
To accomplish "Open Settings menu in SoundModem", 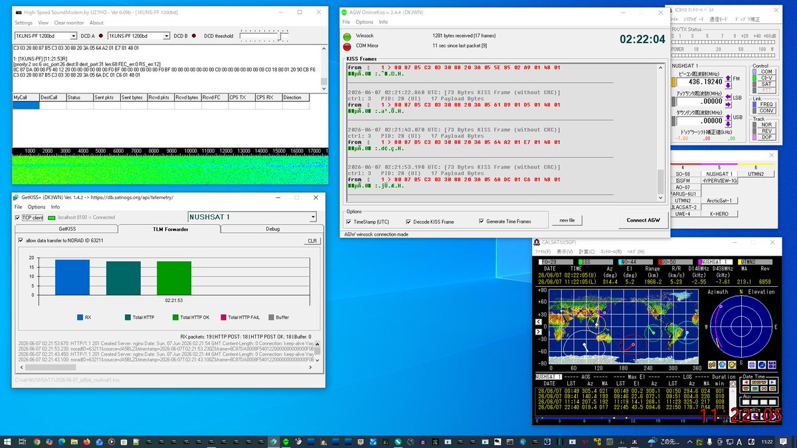I will pyautogui.click(x=23, y=23).
